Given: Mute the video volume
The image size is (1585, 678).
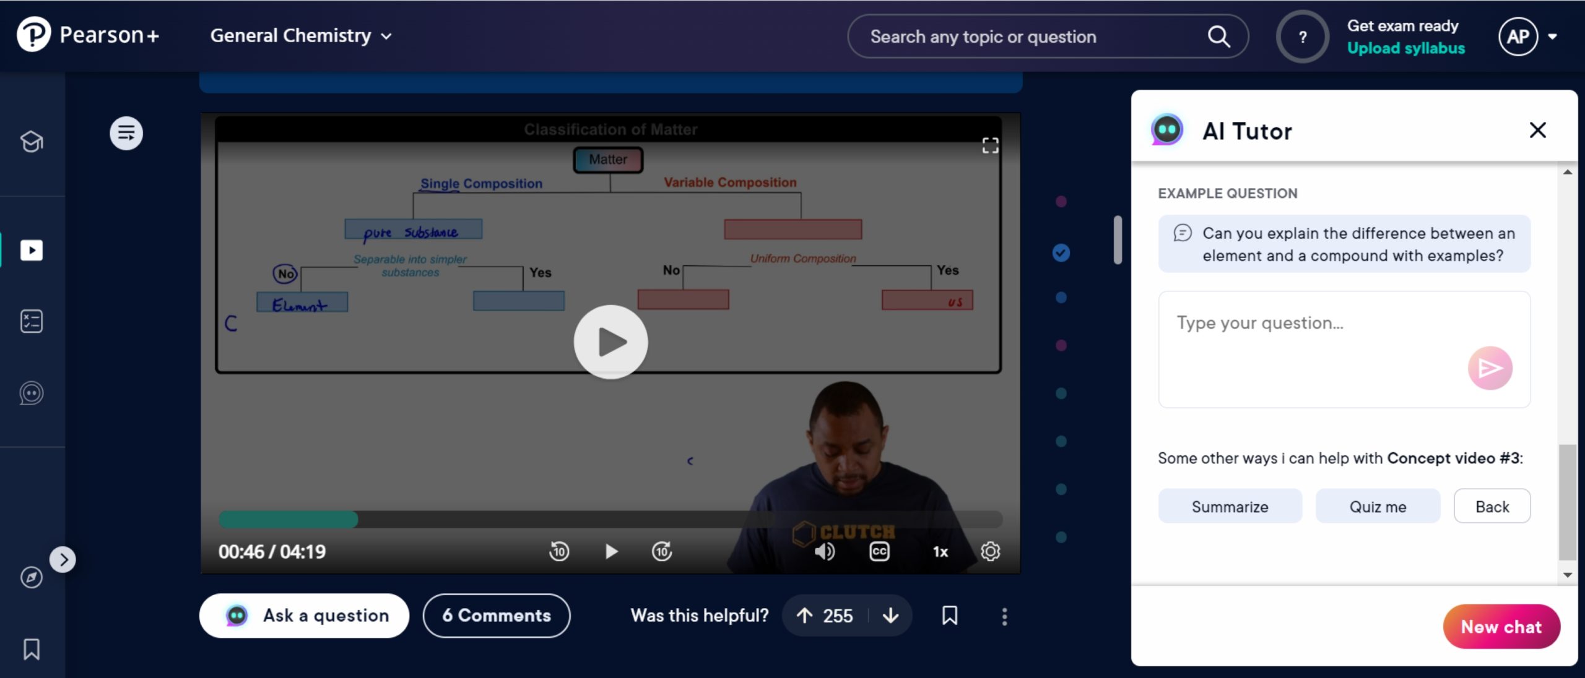Looking at the screenshot, I should [824, 551].
